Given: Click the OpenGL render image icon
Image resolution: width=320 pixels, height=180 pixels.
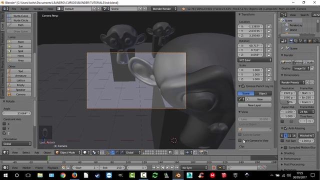Looking at the screenshot, I should (x=201, y=152).
